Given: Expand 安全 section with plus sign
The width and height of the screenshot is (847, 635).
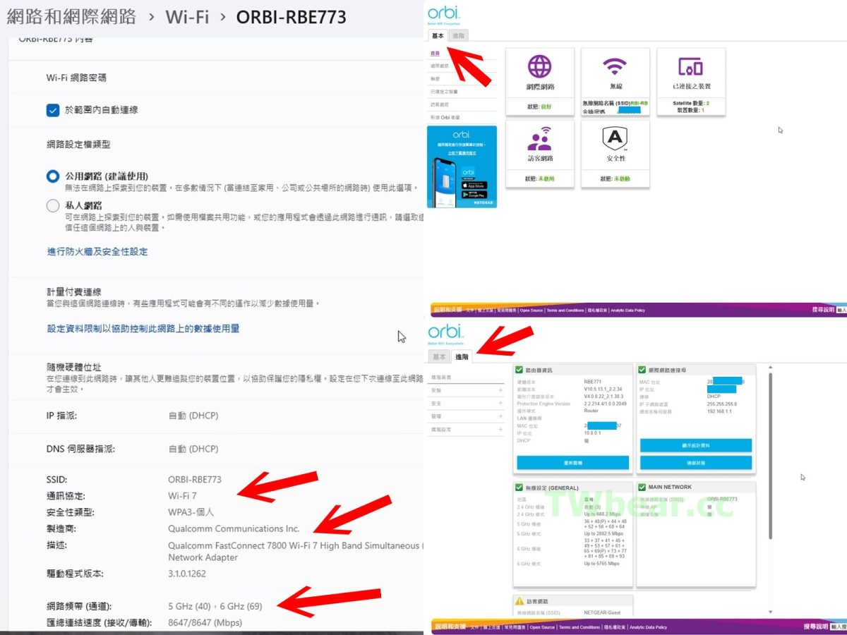Looking at the screenshot, I should 500,404.
